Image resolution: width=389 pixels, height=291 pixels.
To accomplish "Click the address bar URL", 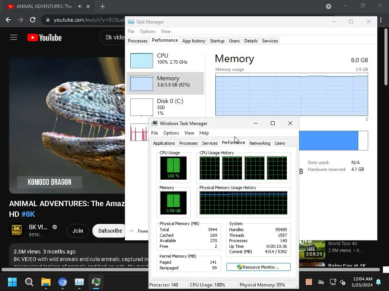I will point(89,20).
